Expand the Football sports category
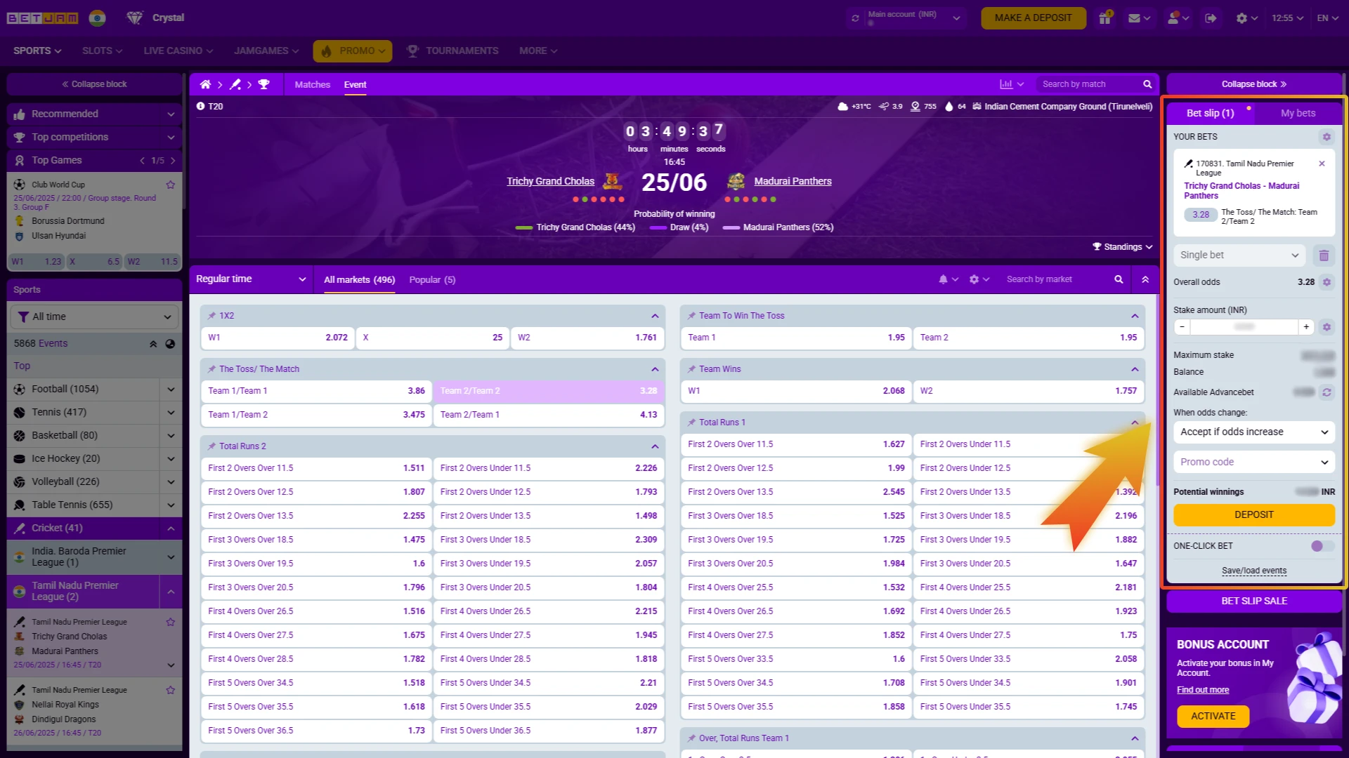Viewport: 1349px width, 758px height. pyautogui.click(x=170, y=389)
